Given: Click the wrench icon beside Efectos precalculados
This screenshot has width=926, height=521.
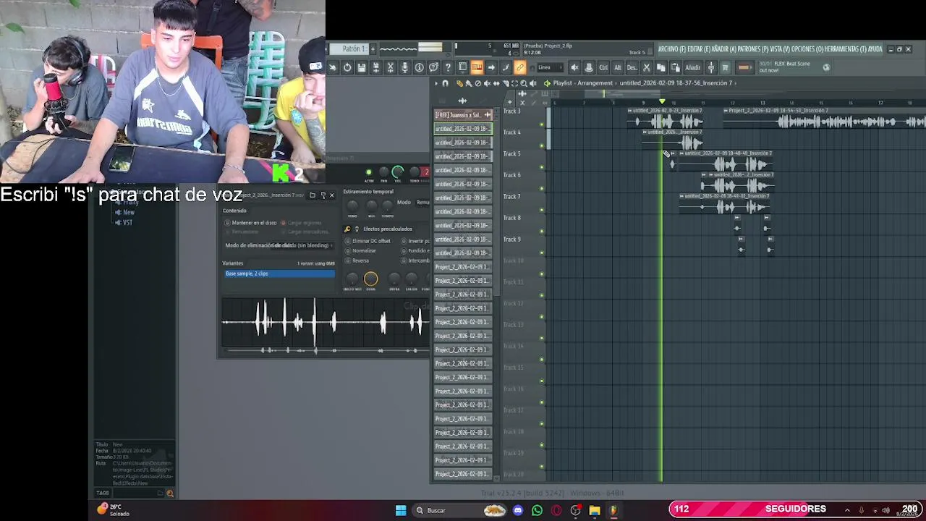Looking at the screenshot, I should pyautogui.click(x=347, y=229).
